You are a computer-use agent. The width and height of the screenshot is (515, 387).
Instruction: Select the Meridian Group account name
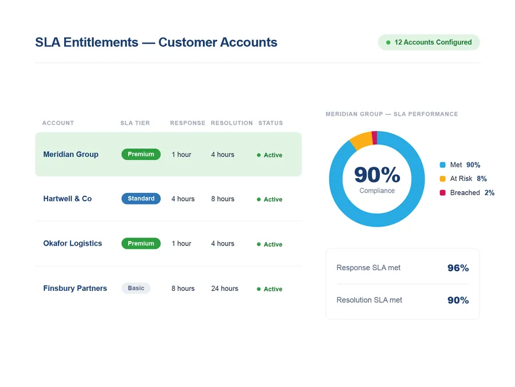(x=71, y=155)
